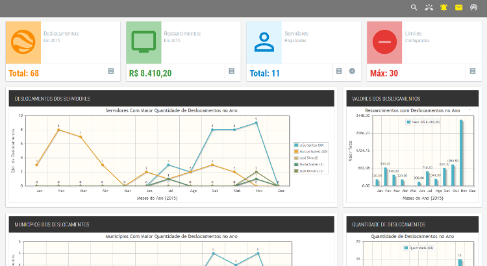
Task: Click the Nov bar in Valores chart
Action: (x=462, y=152)
